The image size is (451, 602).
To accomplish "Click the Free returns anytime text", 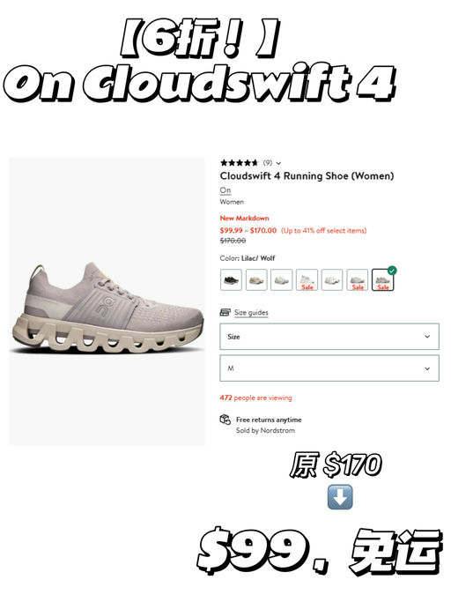I will [x=269, y=420].
